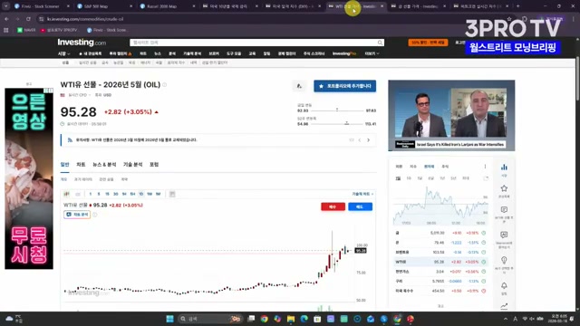Open the Chrome apps grid icon in bookmarks bar
The height and width of the screenshot is (326, 580).
(6, 30)
